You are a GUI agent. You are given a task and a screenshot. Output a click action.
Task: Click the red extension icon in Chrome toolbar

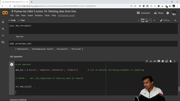coord(144,6)
